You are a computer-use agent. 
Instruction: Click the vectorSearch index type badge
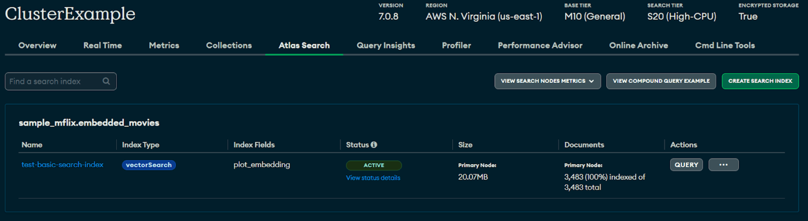(149, 165)
